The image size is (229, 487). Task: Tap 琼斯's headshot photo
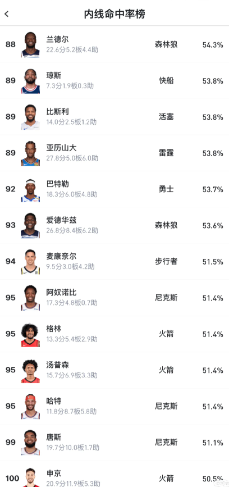pos(30,81)
